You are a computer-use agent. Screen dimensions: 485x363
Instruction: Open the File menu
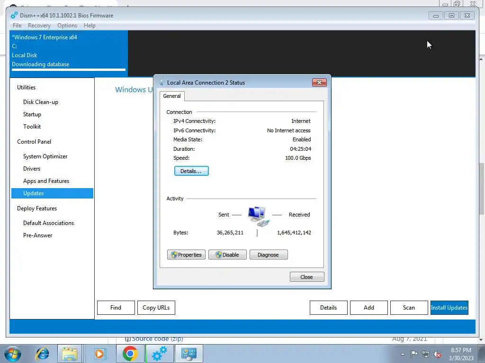pos(17,26)
